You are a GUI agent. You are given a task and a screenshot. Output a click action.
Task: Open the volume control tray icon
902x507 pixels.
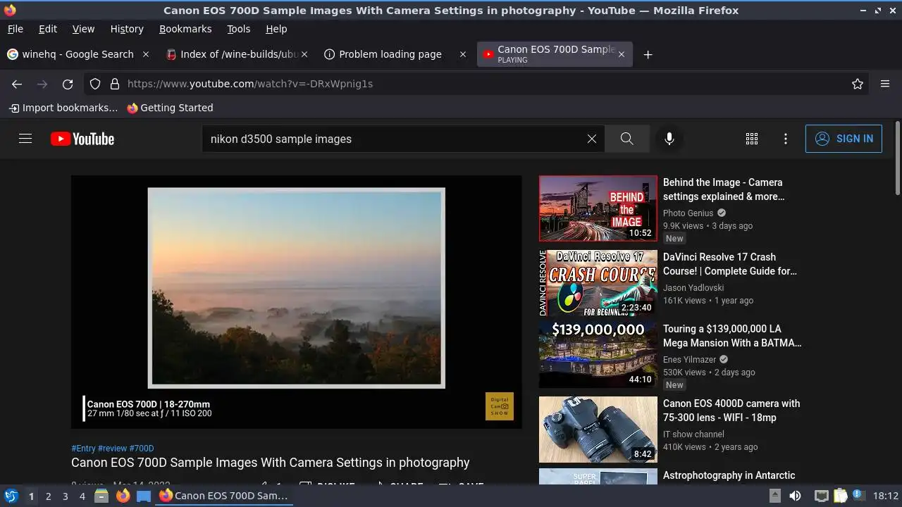(x=795, y=496)
